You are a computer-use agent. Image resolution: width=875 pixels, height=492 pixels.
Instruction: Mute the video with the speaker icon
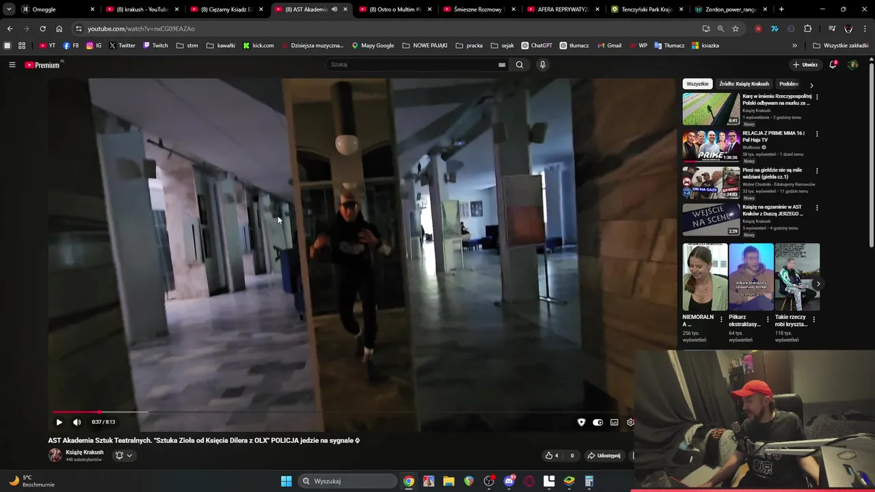coord(77,422)
